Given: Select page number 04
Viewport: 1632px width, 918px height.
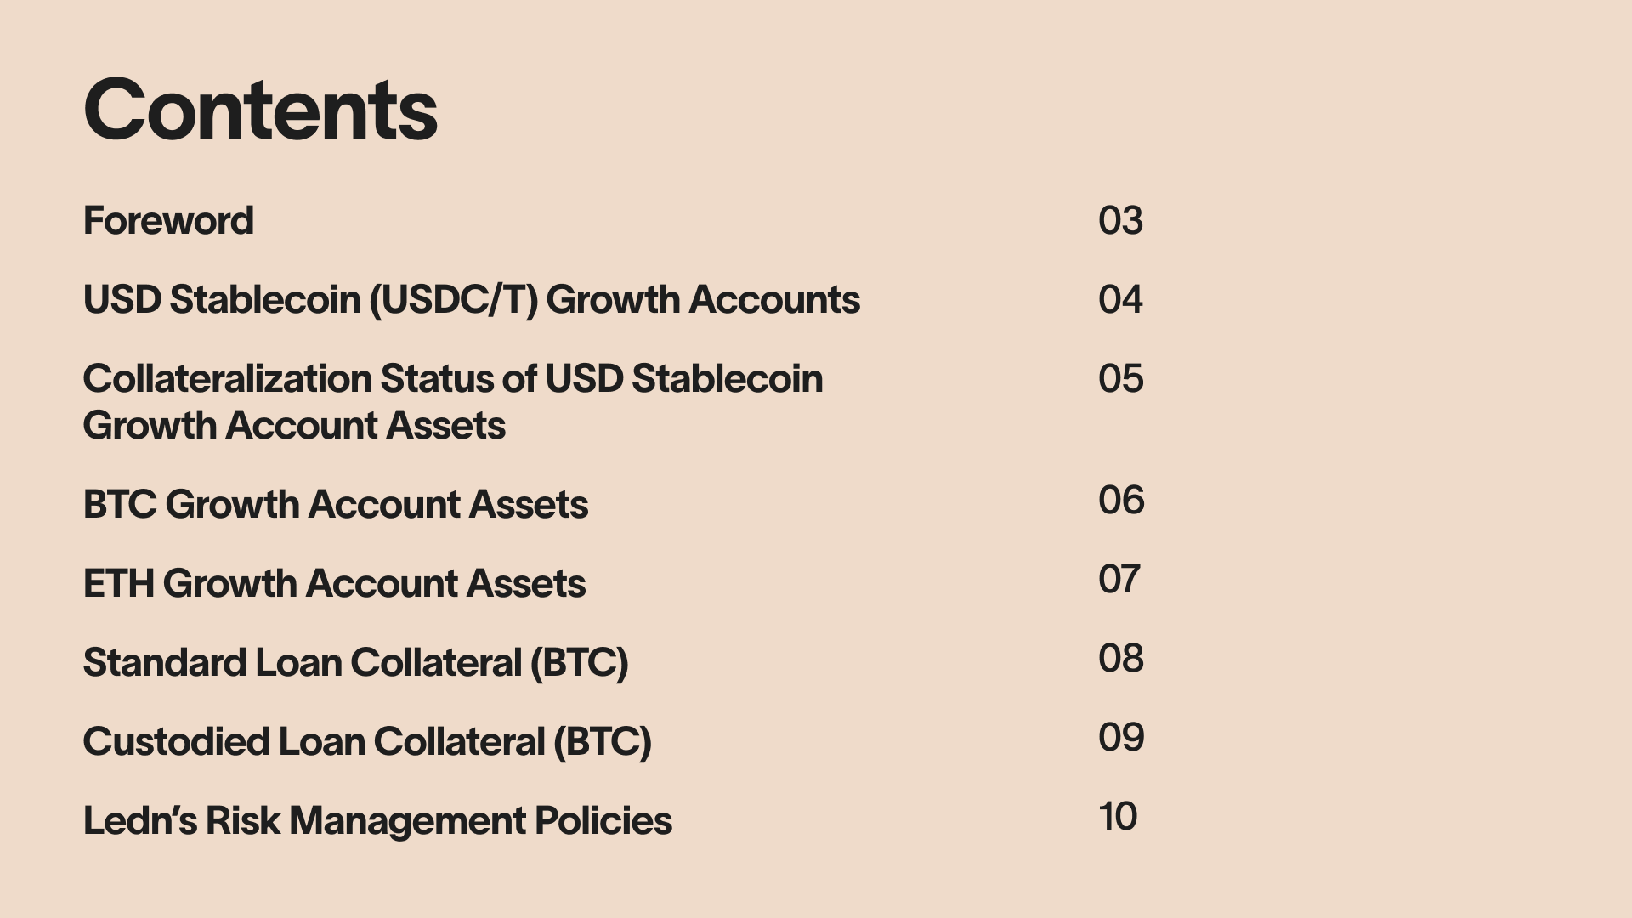Looking at the screenshot, I should pos(1120,300).
